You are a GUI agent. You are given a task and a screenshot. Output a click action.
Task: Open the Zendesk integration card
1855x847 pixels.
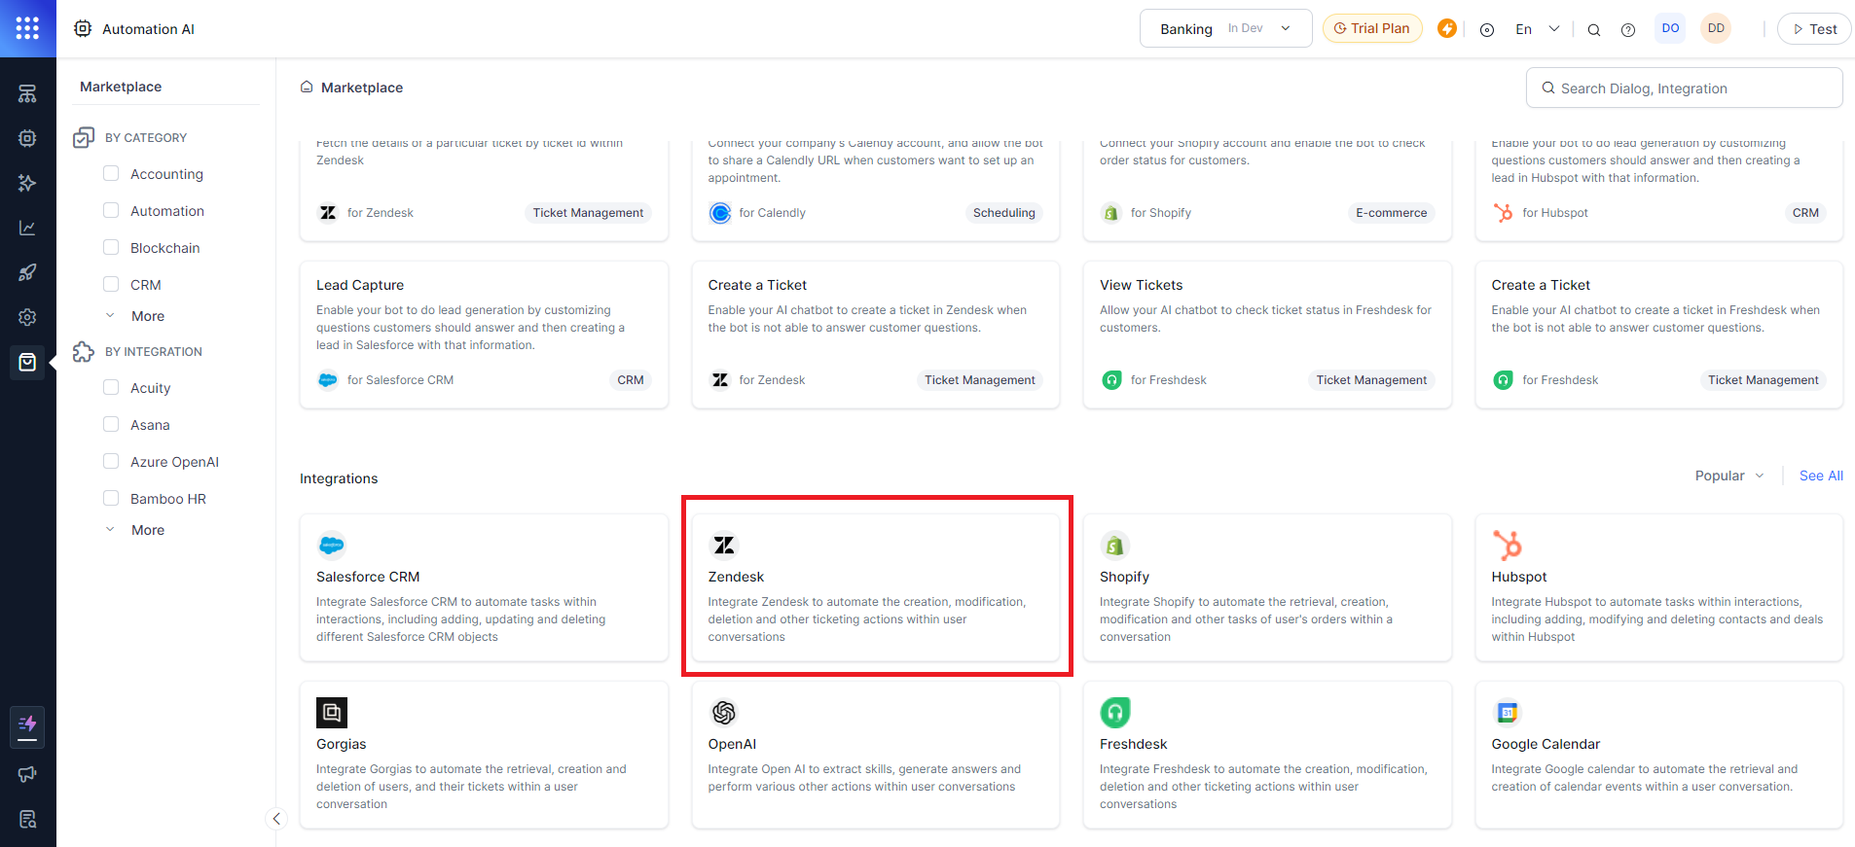pos(875,587)
